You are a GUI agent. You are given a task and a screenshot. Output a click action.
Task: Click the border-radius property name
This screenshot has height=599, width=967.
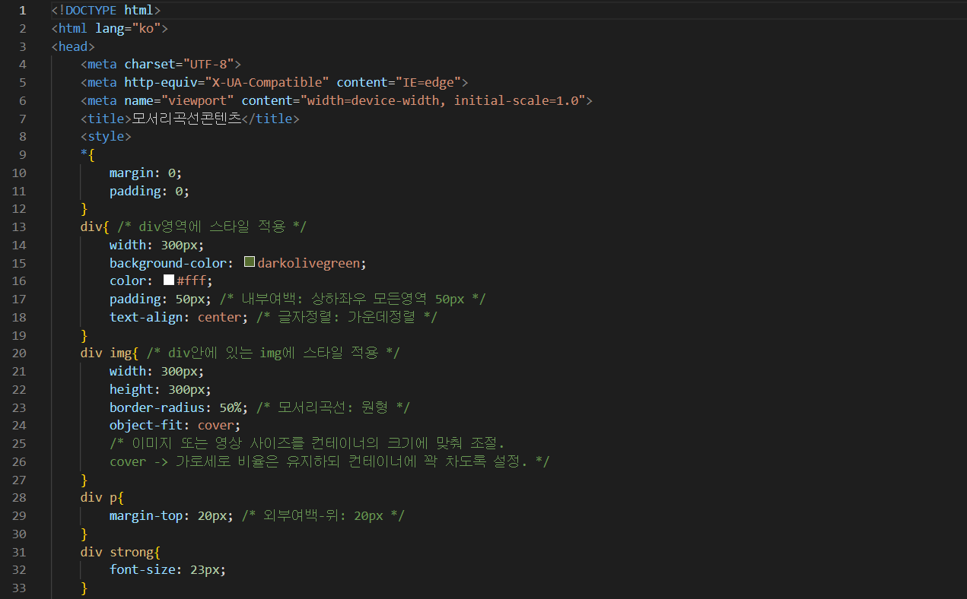coord(157,407)
